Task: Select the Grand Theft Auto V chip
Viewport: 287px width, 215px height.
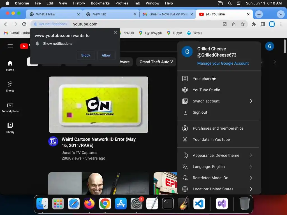Action: [x=156, y=62]
